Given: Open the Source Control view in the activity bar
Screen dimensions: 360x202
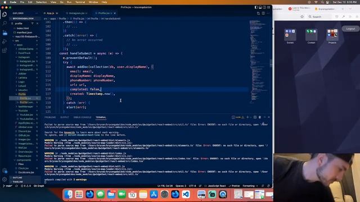Looking at the screenshot, I should 4,33.
